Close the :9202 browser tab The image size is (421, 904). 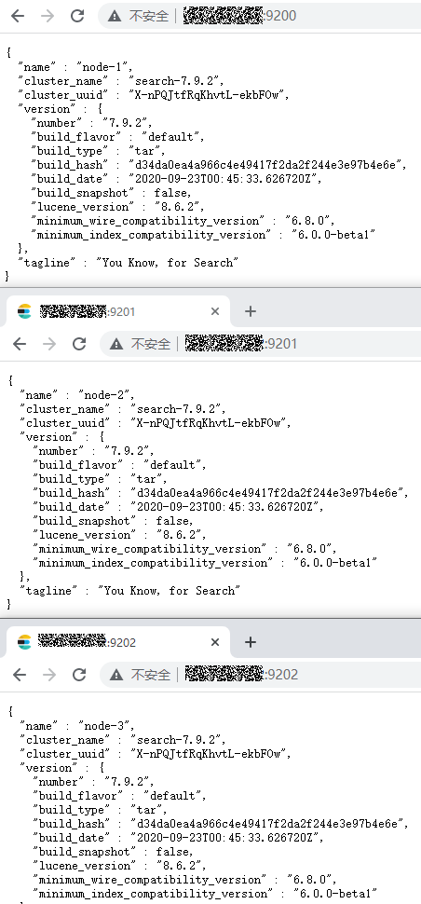(215, 642)
